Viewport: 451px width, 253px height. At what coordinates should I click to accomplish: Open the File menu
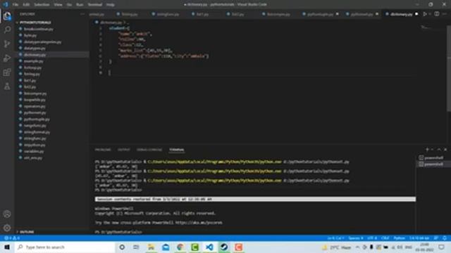[x=16, y=5]
